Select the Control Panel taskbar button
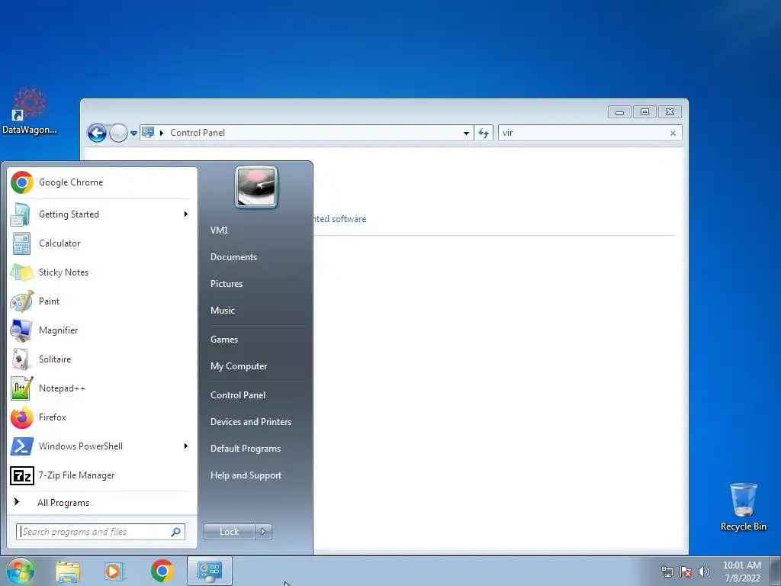Image resolution: width=781 pixels, height=586 pixels. tap(210, 571)
